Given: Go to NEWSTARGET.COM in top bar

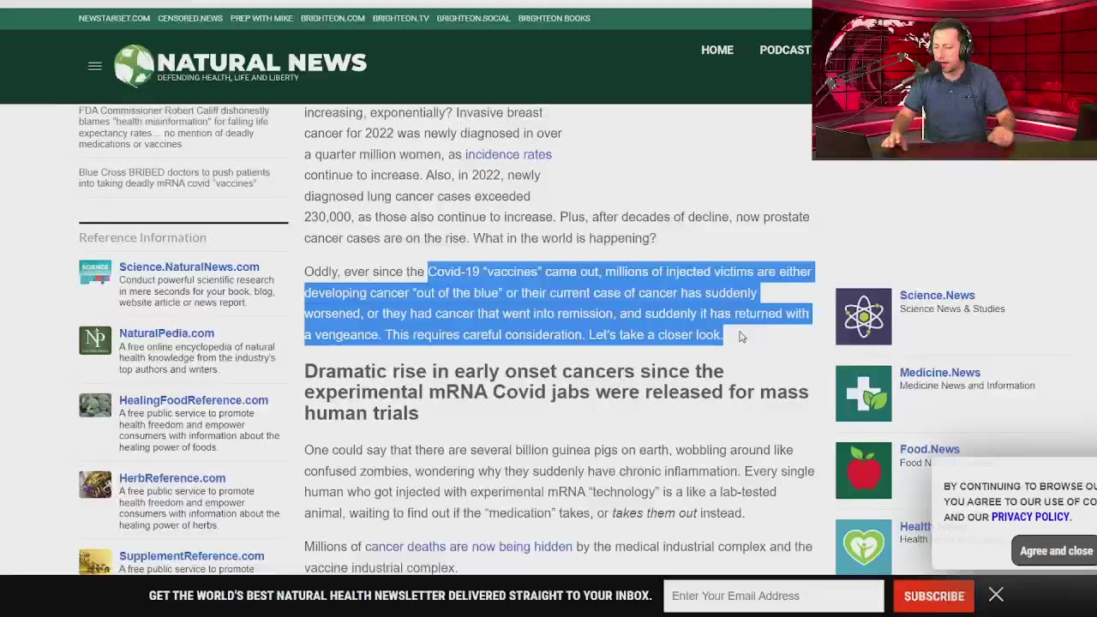Looking at the screenshot, I should pos(114,18).
